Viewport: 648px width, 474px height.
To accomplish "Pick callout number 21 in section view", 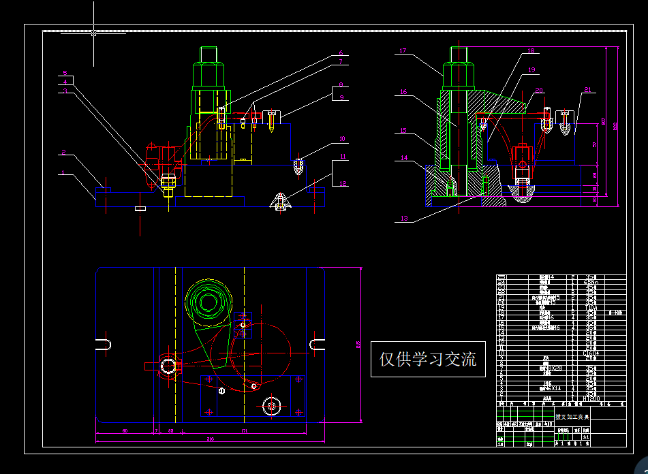I will (588, 90).
